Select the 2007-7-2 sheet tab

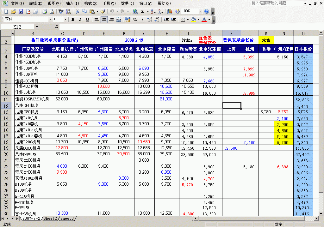(31, 218)
